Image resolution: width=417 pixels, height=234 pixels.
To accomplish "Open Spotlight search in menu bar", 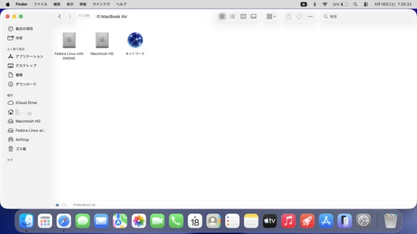I will point(356,4).
